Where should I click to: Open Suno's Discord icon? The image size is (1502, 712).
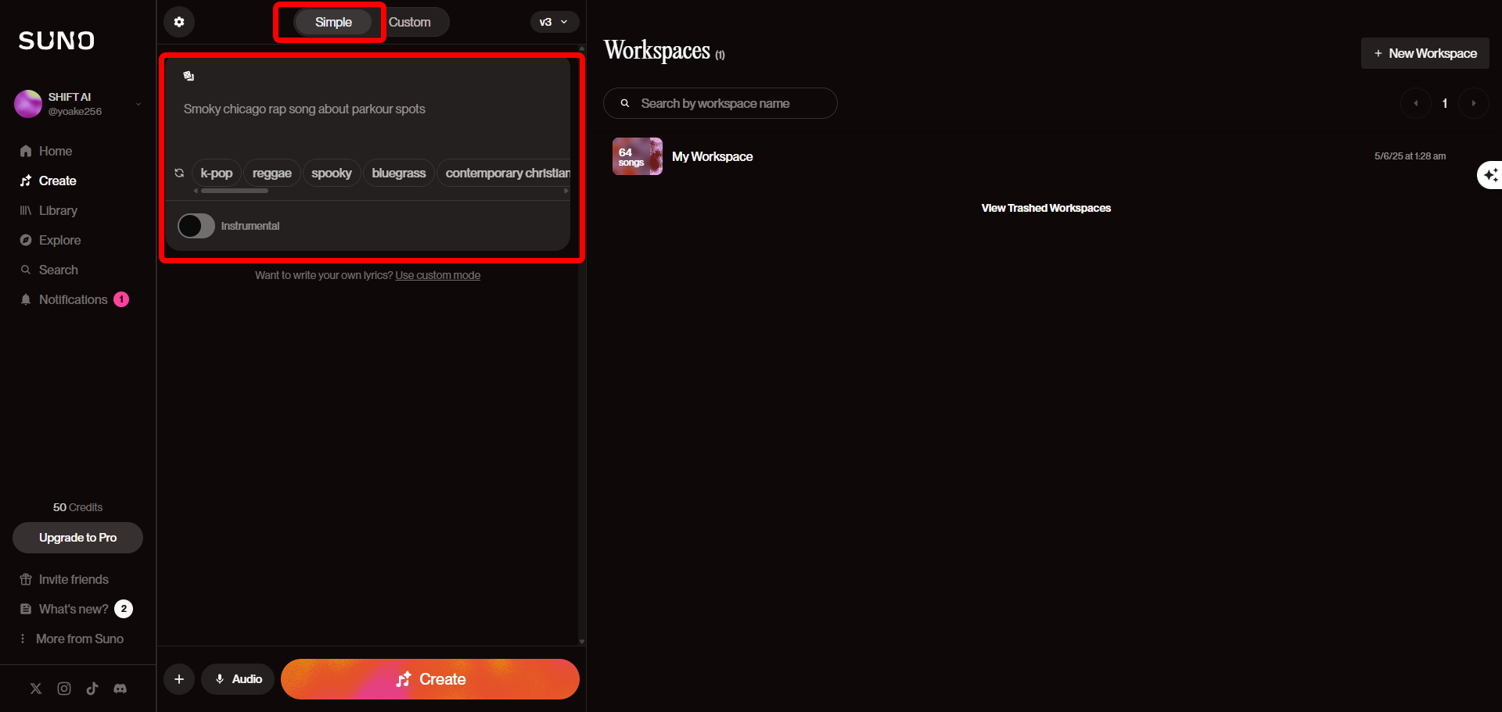(120, 689)
